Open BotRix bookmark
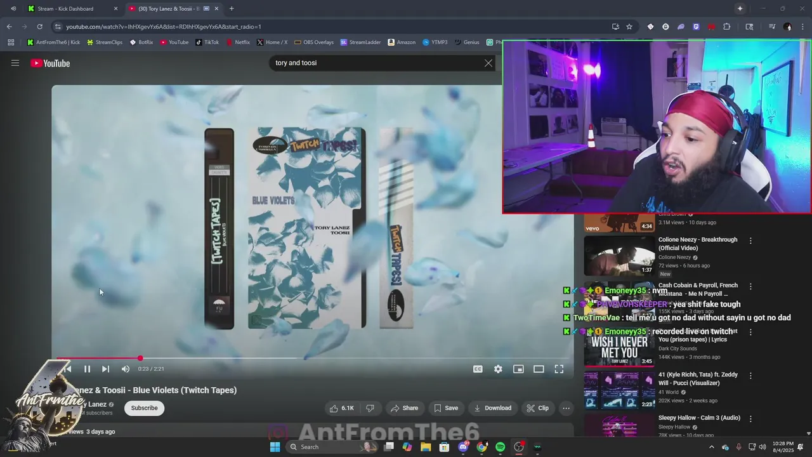 point(141,43)
